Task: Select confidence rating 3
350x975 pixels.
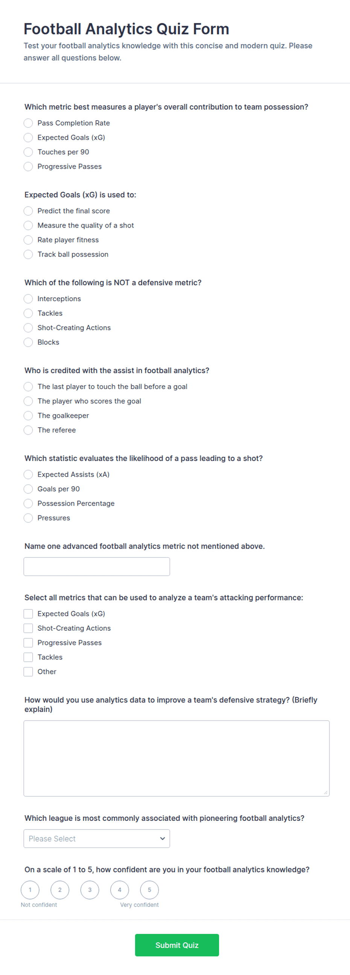Action: click(90, 890)
